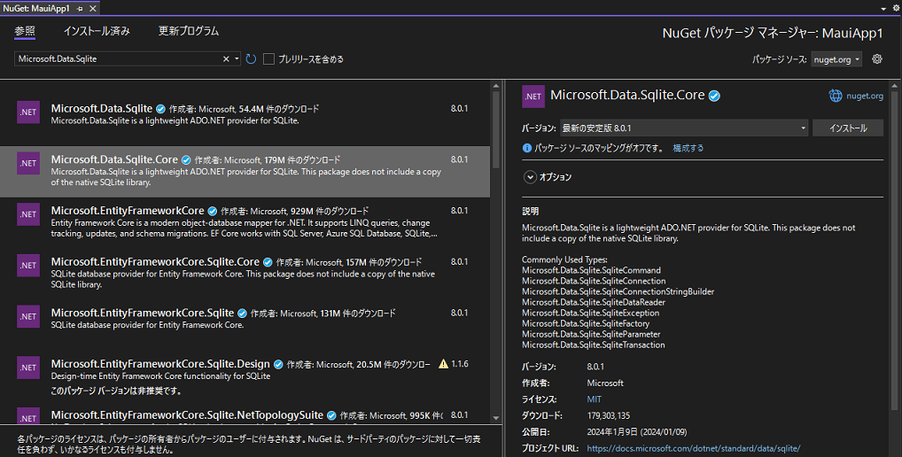Open the package source nuget.org dropdown

(x=836, y=59)
